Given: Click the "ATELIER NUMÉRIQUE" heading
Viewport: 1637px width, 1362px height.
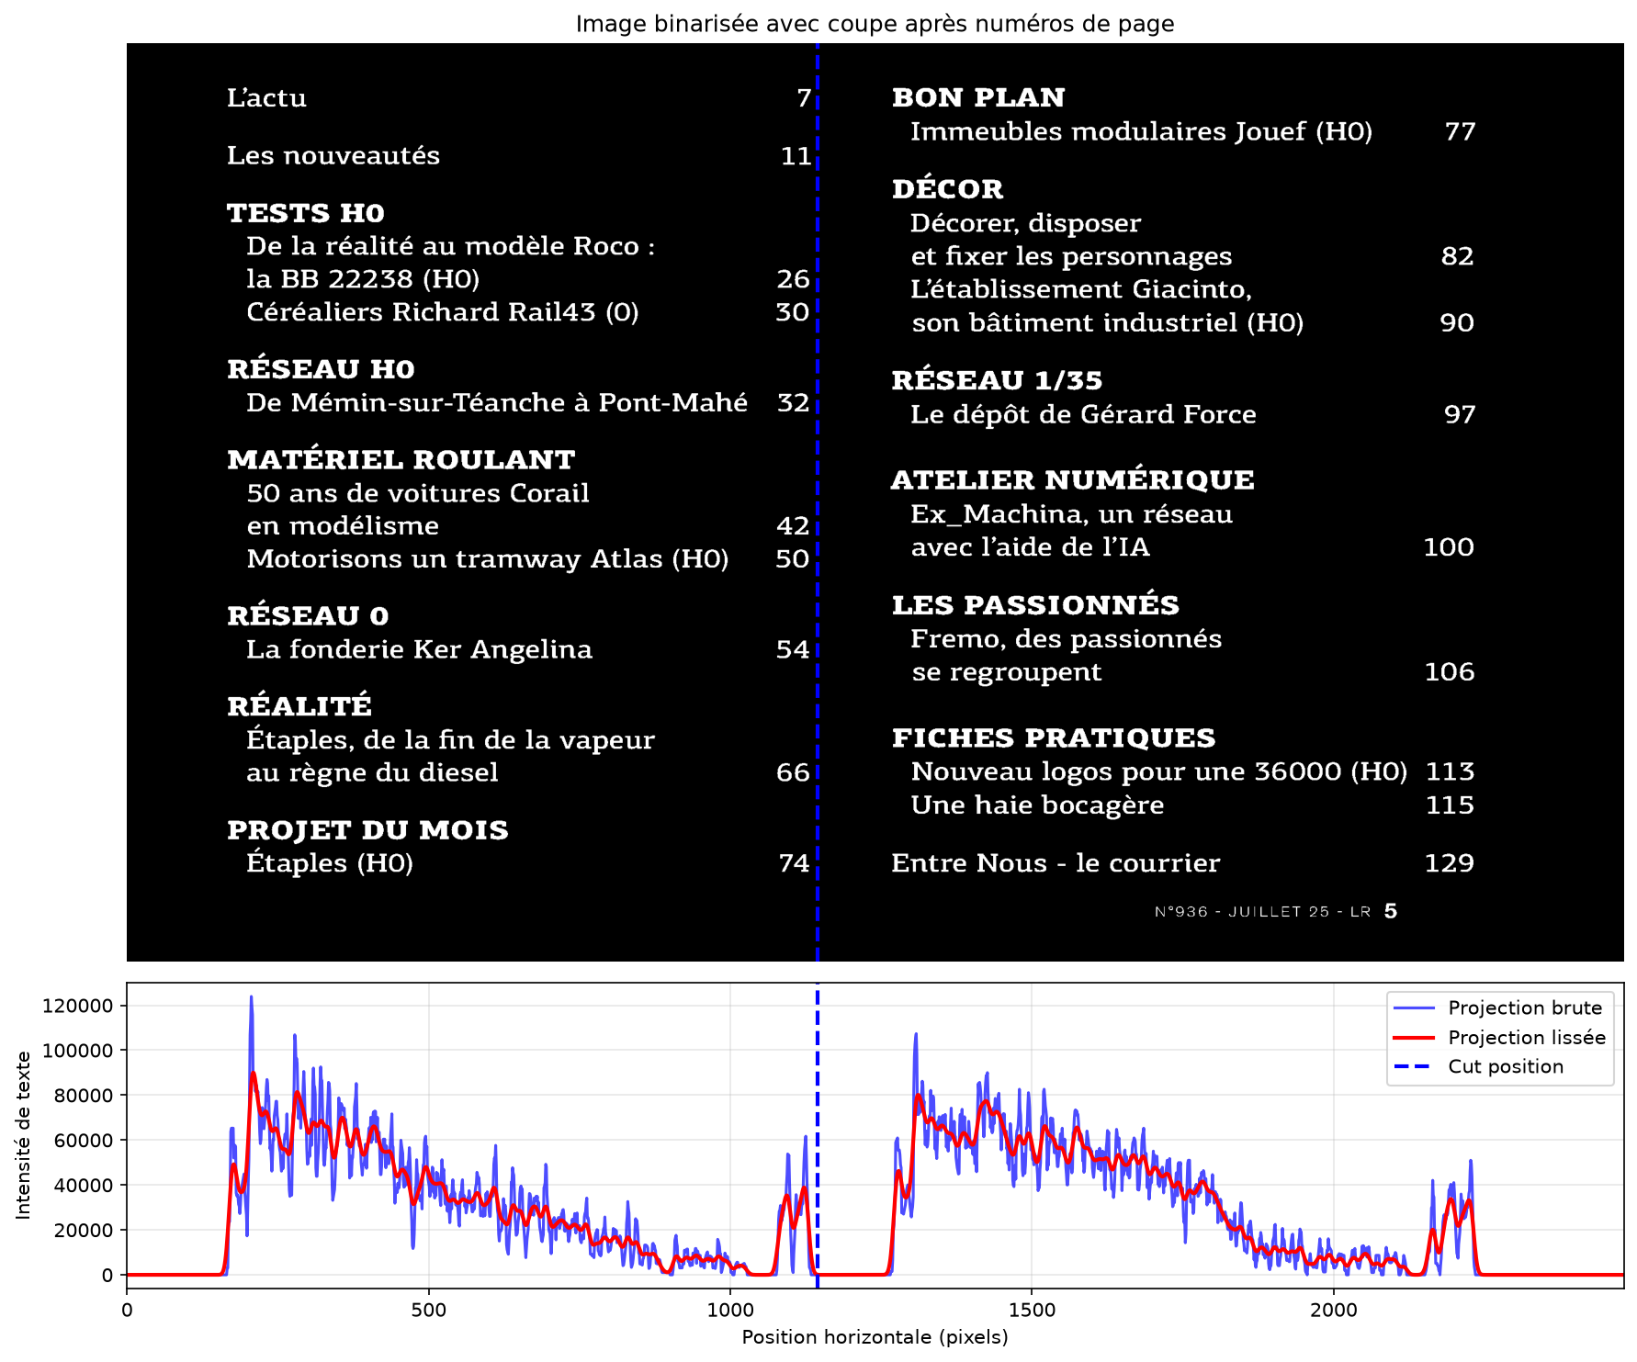Looking at the screenshot, I should pos(1072,480).
